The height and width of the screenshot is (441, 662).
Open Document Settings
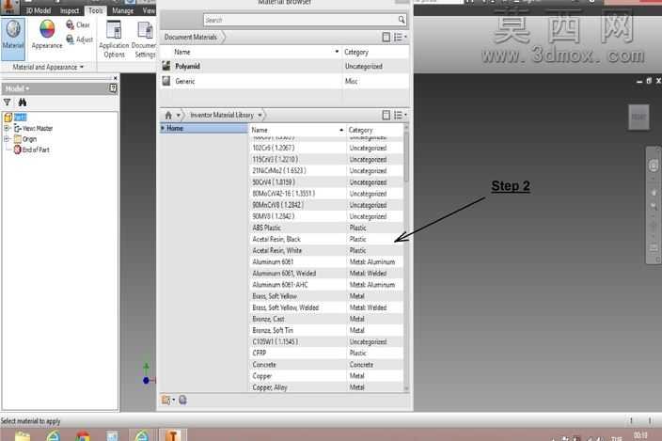coord(145,39)
